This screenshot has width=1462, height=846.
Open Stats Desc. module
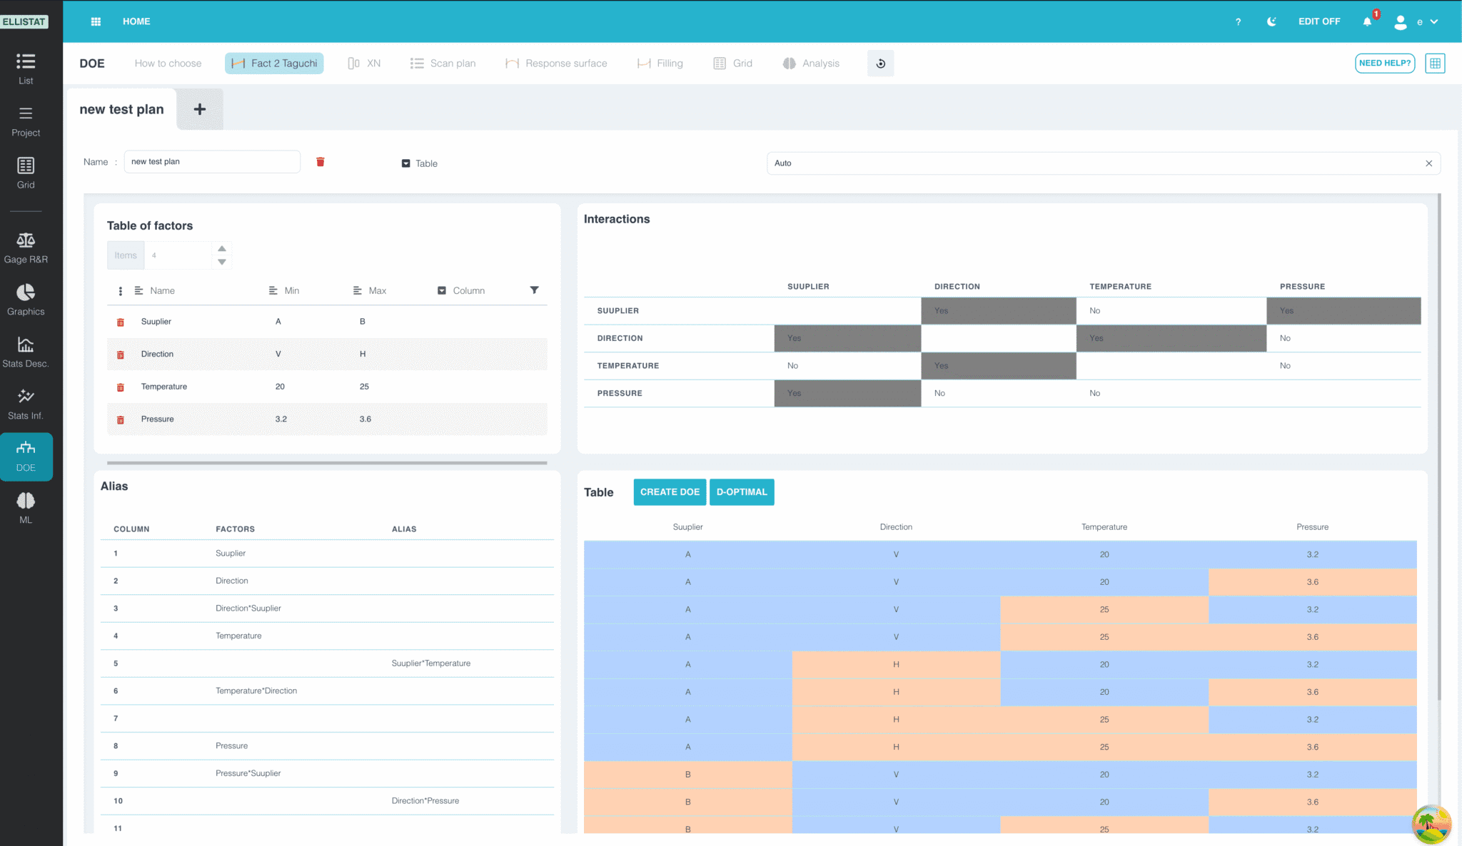pos(26,352)
